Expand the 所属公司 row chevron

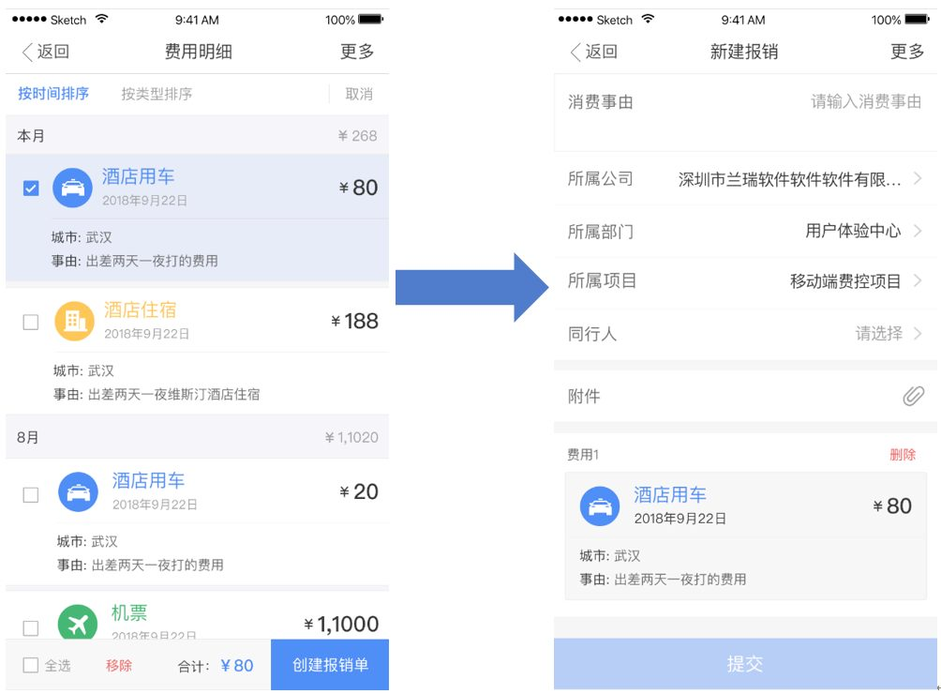coord(918,178)
